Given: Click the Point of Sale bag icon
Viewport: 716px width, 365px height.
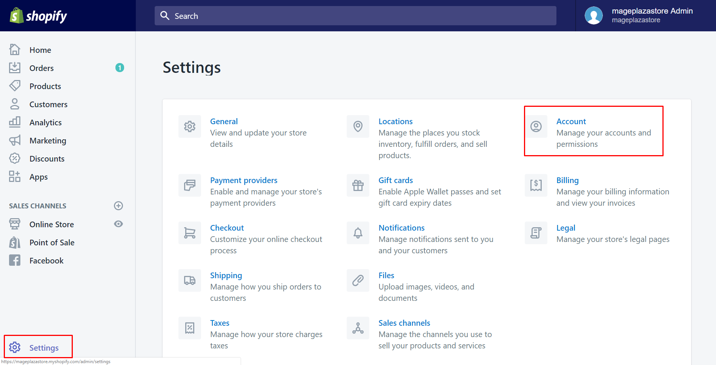Looking at the screenshot, I should click(15, 242).
